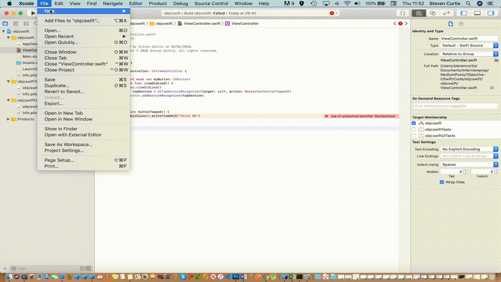Open the Text Encoding dropdown
501x282 pixels.
[x=469, y=149]
